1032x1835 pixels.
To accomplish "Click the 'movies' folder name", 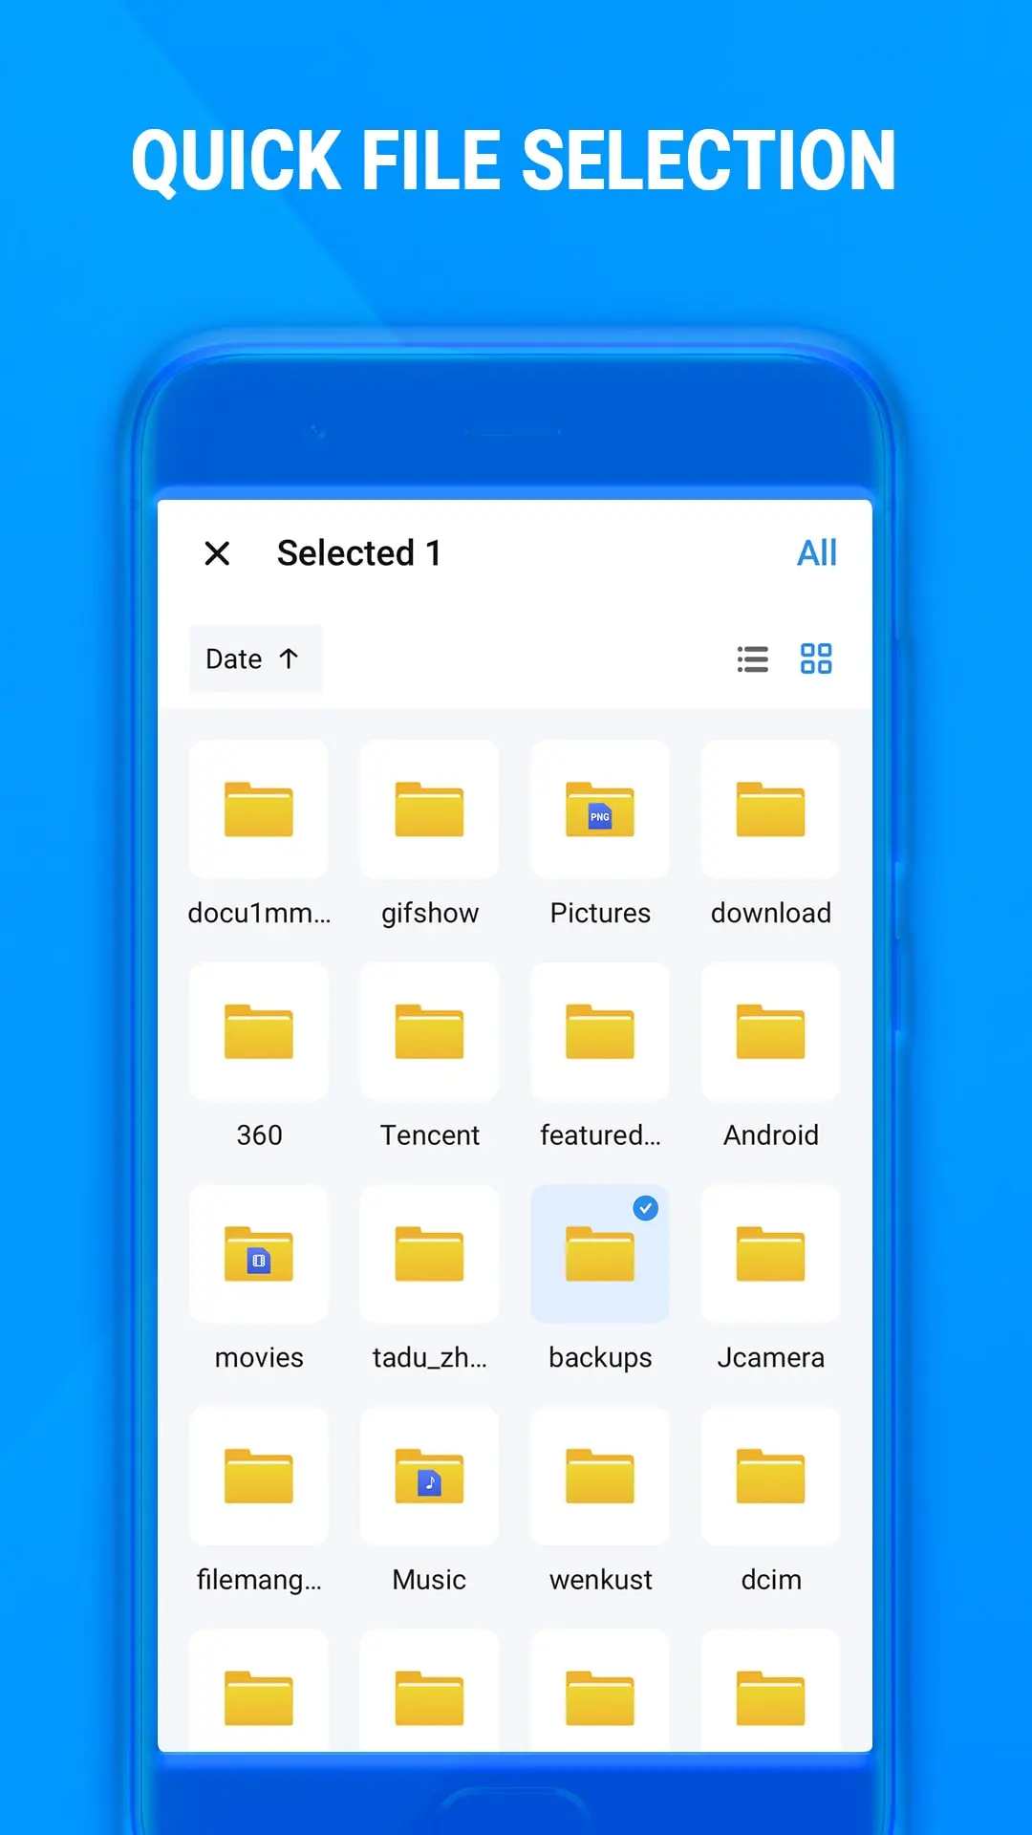I will coord(259,1357).
